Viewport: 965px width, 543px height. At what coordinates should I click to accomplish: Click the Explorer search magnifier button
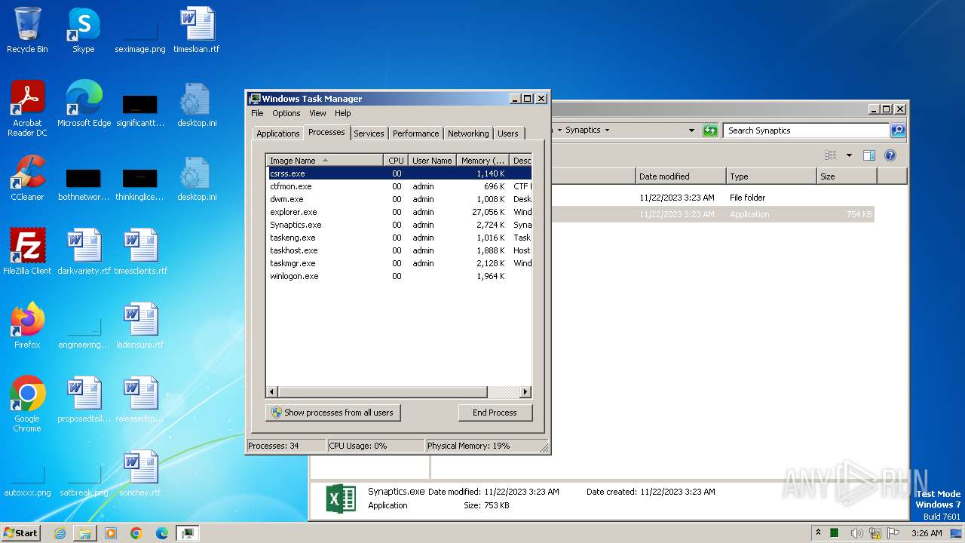(898, 130)
